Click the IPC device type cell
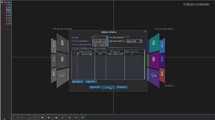This screenshot has width=215, height=120. [100, 54]
